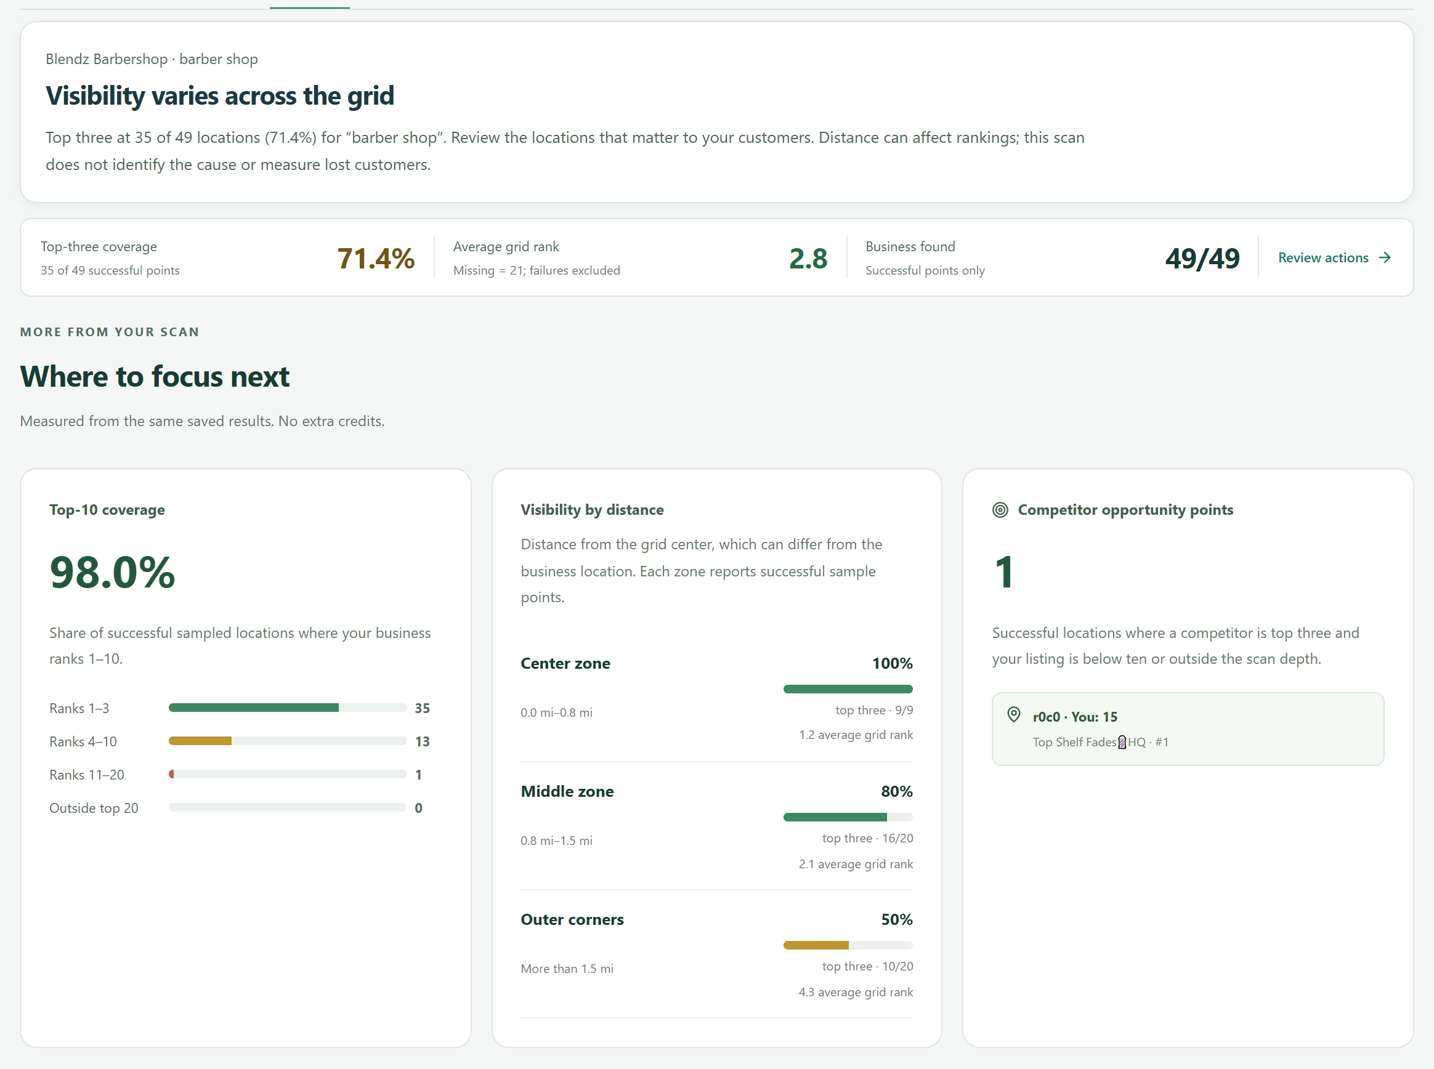The image size is (1434, 1069).
Task: Click the '4.3 average grid rank' text
Action: pyautogui.click(x=856, y=992)
